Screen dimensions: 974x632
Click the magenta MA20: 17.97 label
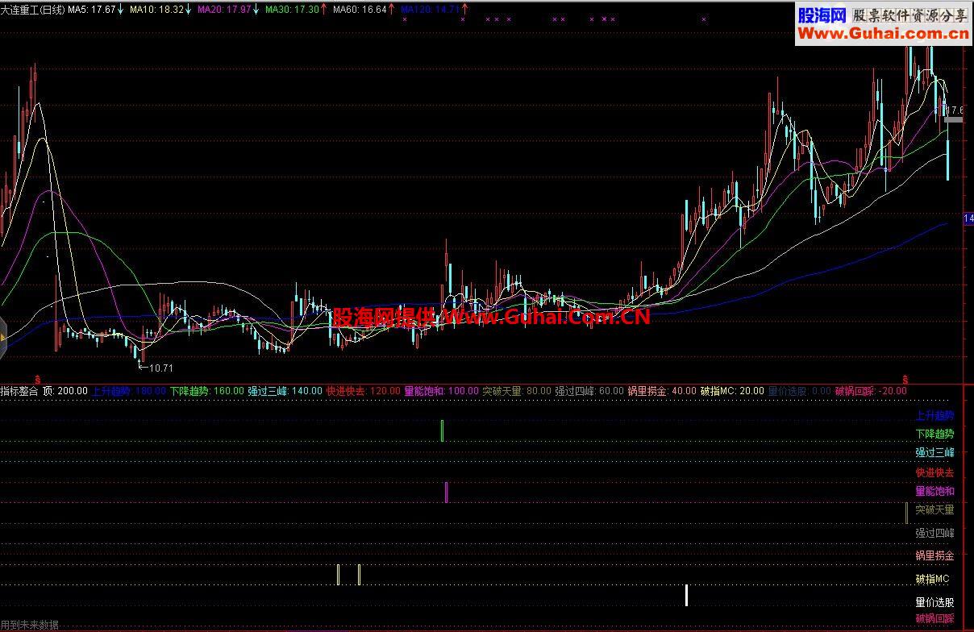pos(225,10)
